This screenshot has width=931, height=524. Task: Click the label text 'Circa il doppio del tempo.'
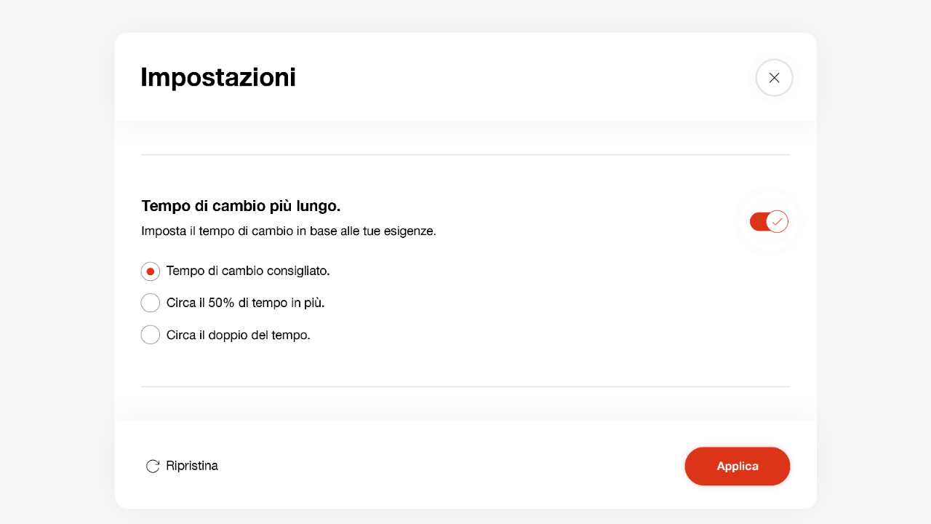pyautogui.click(x=238, y=335)
